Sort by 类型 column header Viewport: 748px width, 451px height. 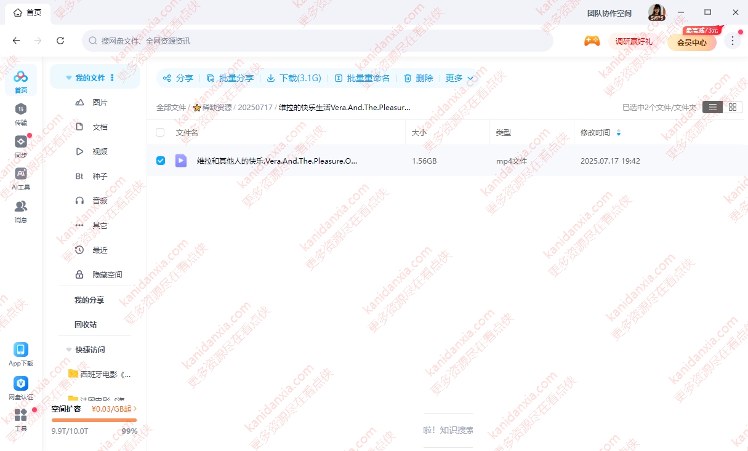coord(504,132)
